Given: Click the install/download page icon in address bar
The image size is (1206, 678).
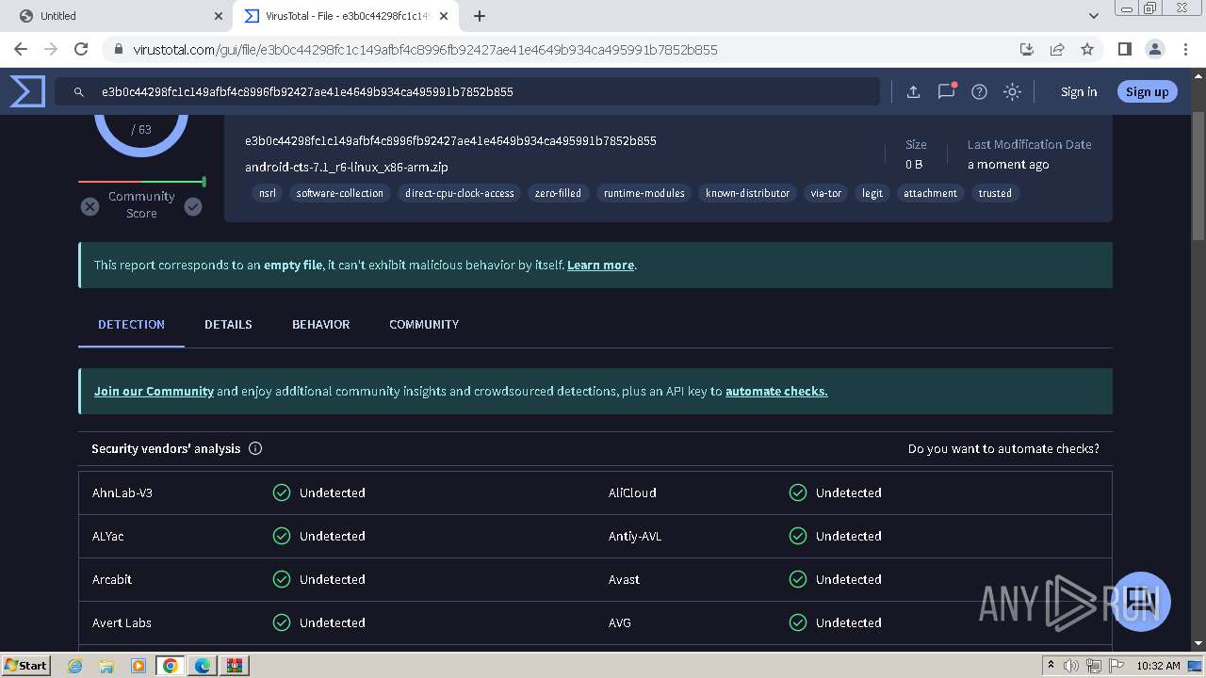Looking at the screenshot, I should coord(1027,49).
